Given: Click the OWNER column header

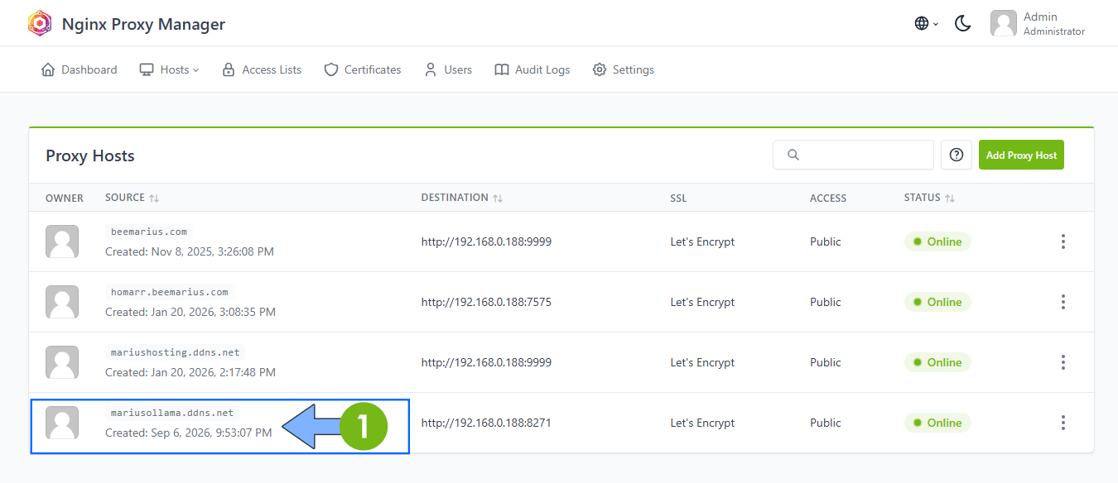Looking at the screenshot, I should (x=65, y=198).
